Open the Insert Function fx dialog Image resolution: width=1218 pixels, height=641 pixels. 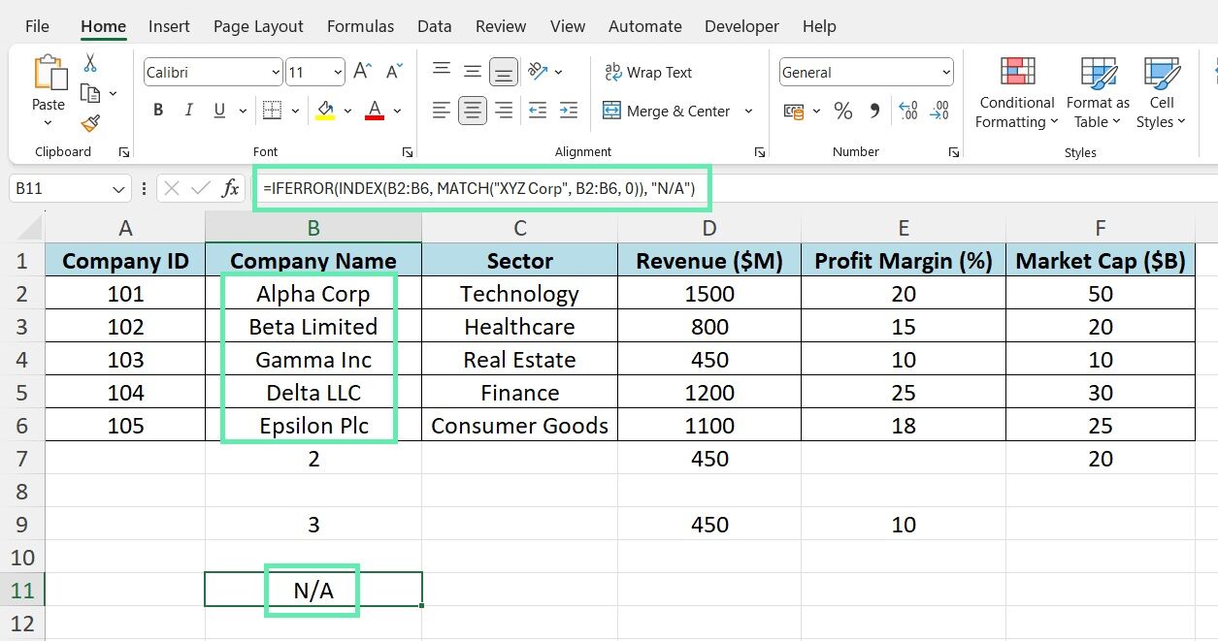pos(230,188)
